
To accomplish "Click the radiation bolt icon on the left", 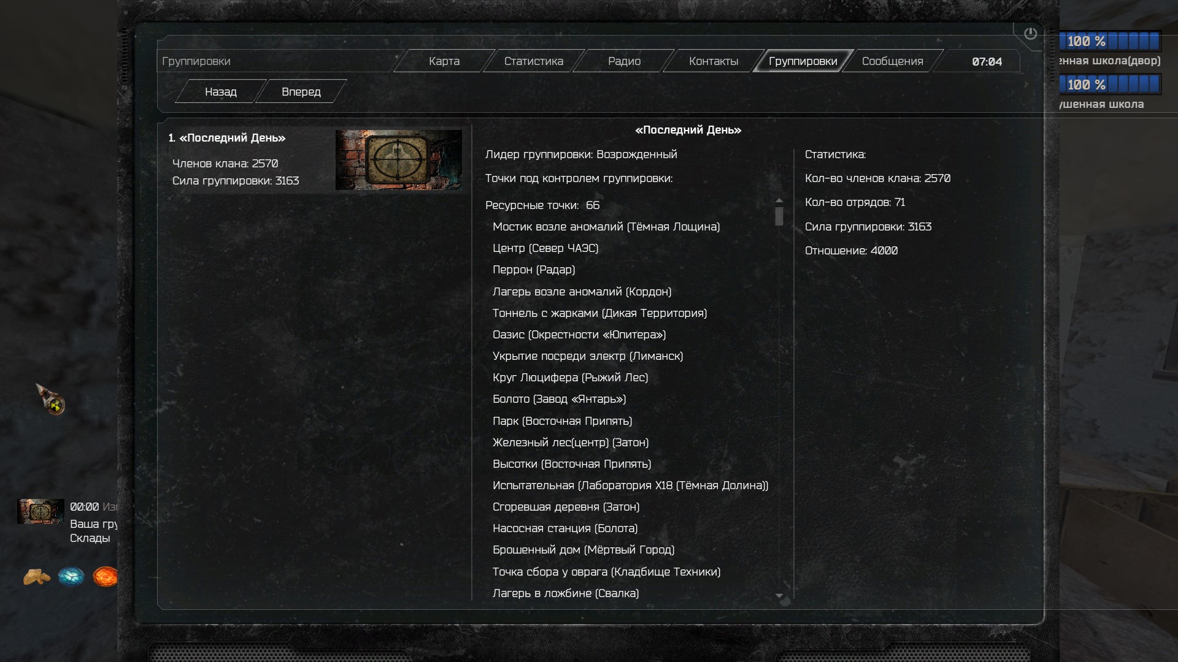I will 51,400.
